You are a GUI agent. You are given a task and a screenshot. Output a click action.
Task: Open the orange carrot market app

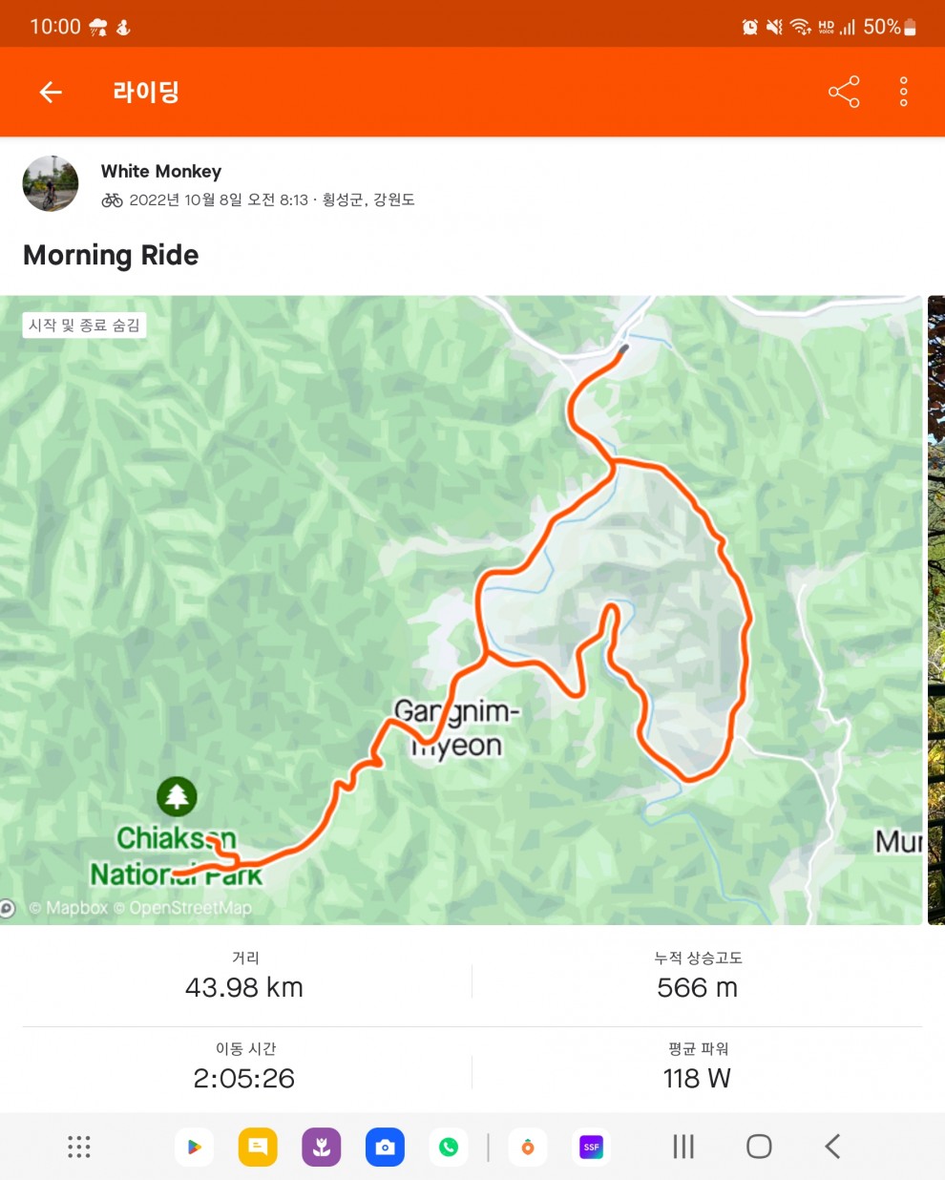(528, 1147)
